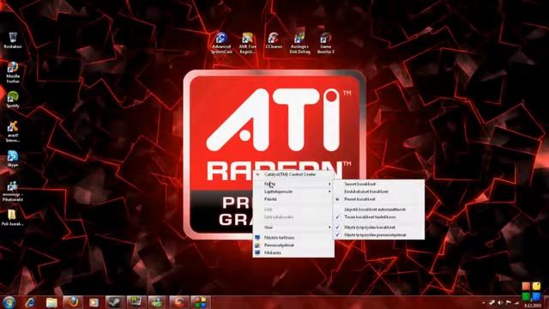Select the AML Free Registry desktop icon
Screen dimensions: 549x309
point(248,43)
